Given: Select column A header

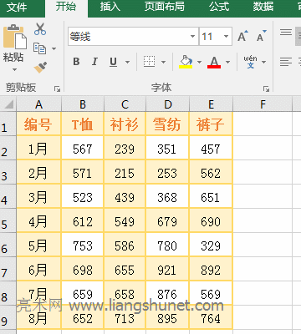Looking at the screenshot, I should click(39, 104).
